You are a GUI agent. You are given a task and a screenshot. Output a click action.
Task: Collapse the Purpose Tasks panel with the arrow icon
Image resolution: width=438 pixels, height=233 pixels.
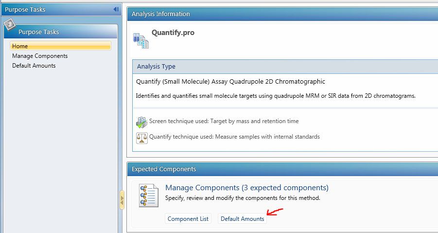pyautogui.click(x=116, y=10)
